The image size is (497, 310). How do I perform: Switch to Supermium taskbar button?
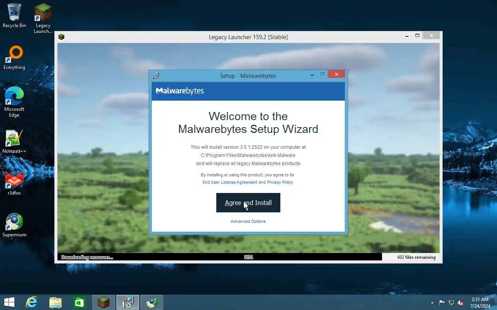152,302
